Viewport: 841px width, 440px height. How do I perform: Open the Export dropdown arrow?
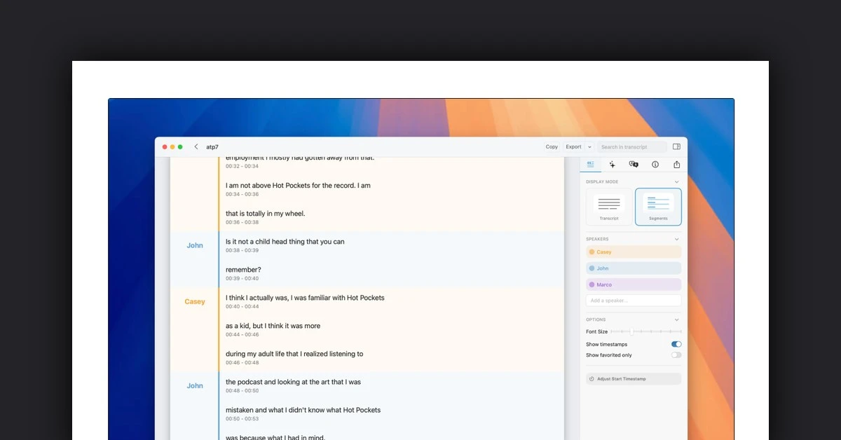coord(589,147)
